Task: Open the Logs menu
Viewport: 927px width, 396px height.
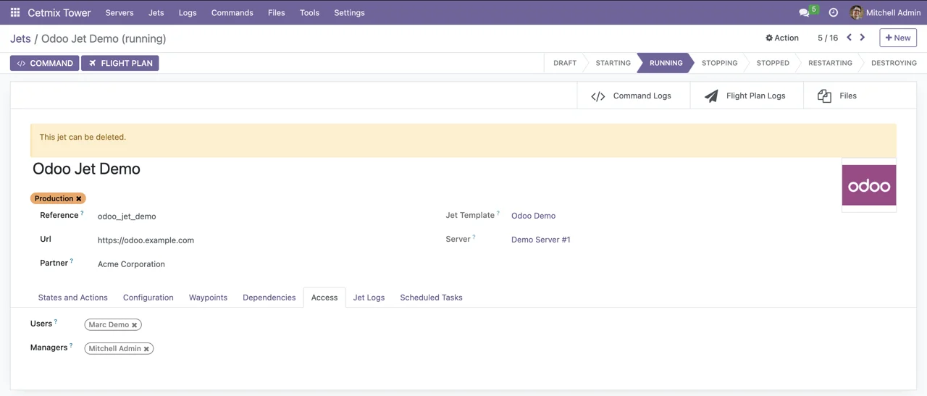Action: (x=188, y=12)
